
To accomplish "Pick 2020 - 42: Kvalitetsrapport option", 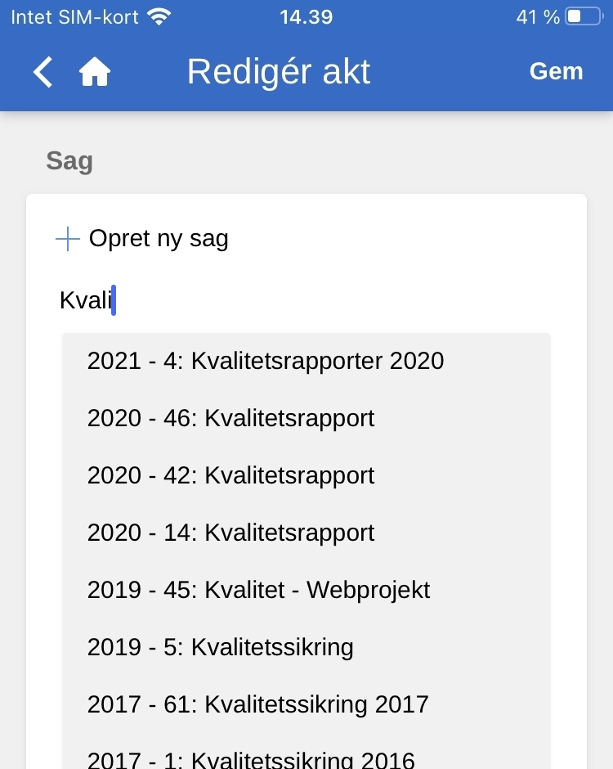I will 231,475.
